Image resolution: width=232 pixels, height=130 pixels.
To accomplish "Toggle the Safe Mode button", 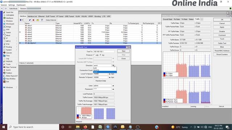I will [x=13, y=9].
